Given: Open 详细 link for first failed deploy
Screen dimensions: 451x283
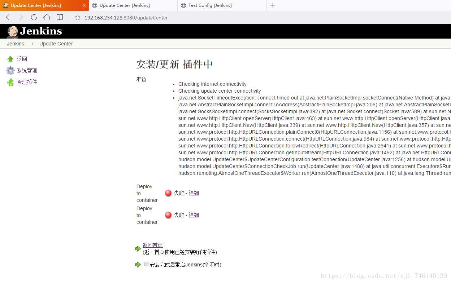Looking at the screenshot, I should coord(194,193).
